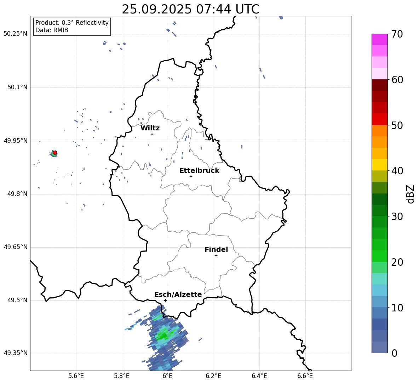The width and height of the screenshot is (419, 383).
Task: Click the cross marker below Ettelbruck
Action: tap(191, 176)
